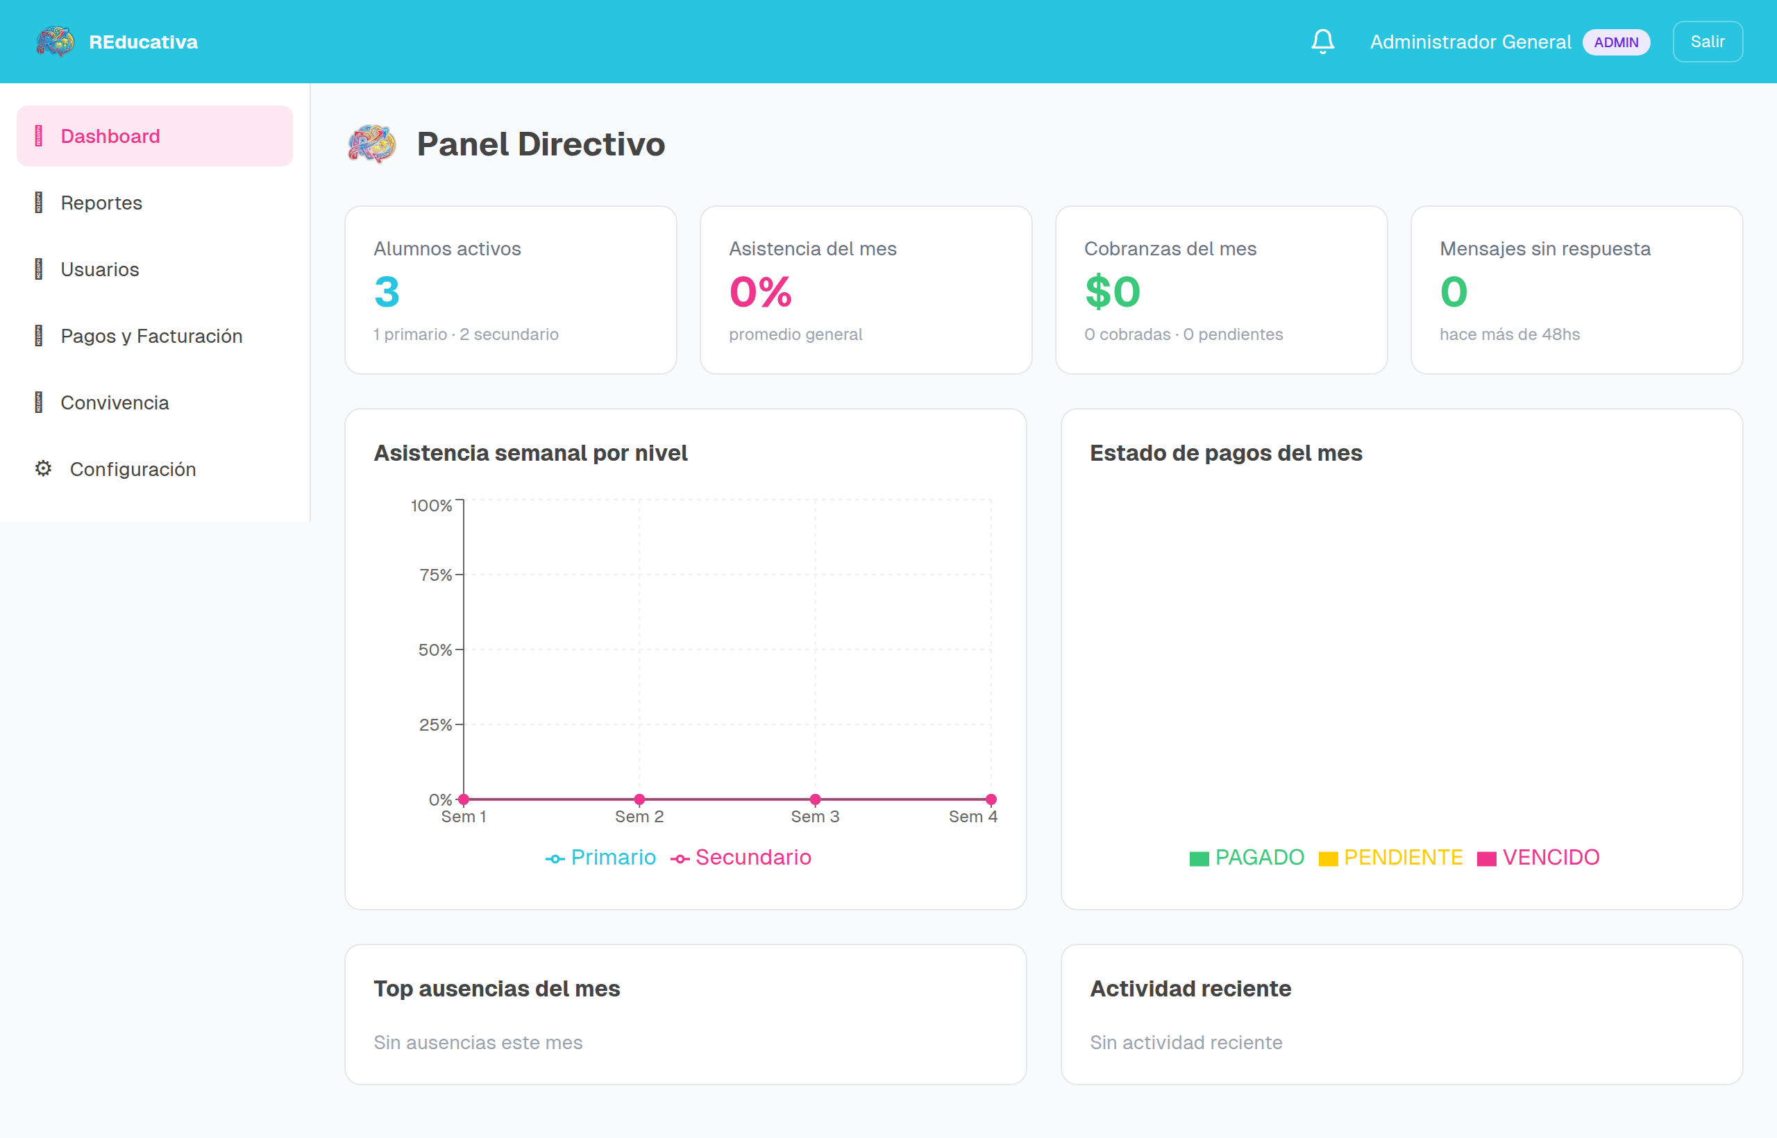Open the Alumnos activos summary card
The width and height of the screenshot is (1777, 1138).
[510, 289]
